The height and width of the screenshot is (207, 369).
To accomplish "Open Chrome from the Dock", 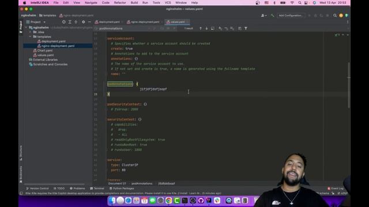I will (168, 201).
